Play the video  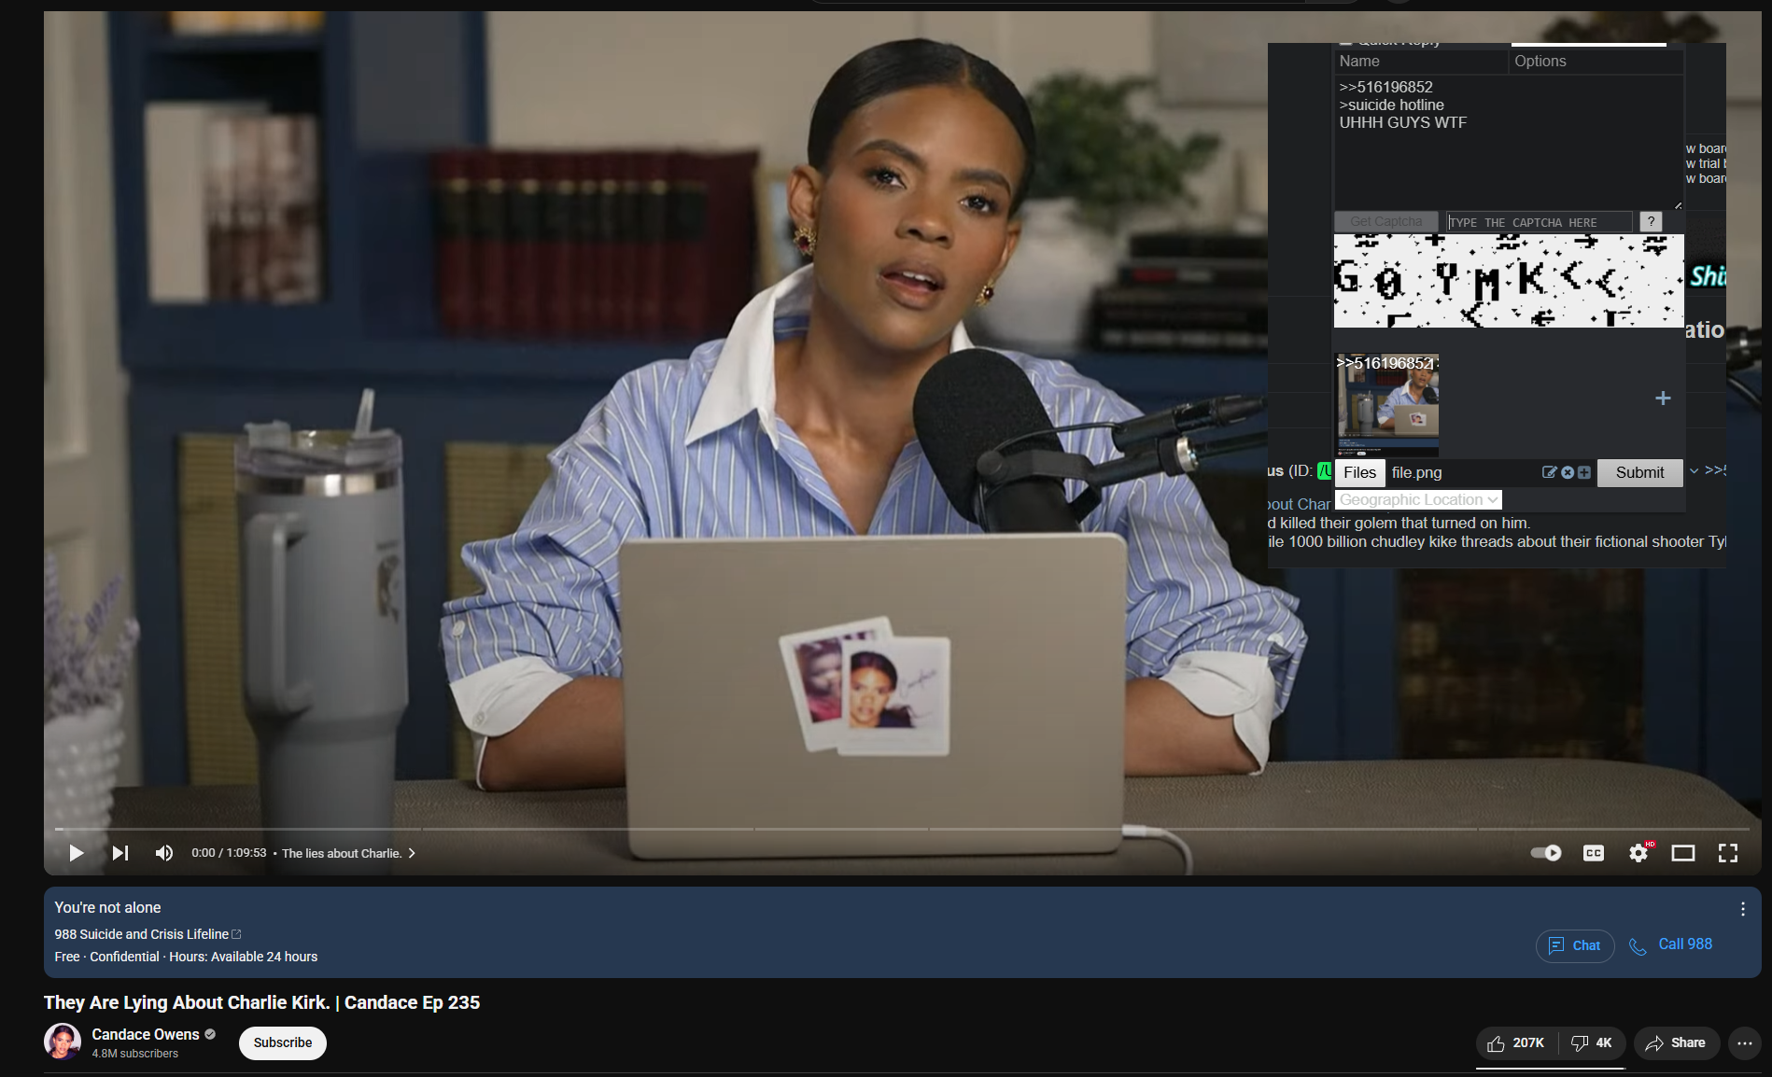point(77,853)
